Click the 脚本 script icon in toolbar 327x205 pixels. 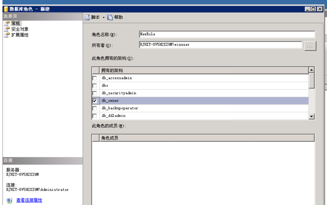coord(87,17)
